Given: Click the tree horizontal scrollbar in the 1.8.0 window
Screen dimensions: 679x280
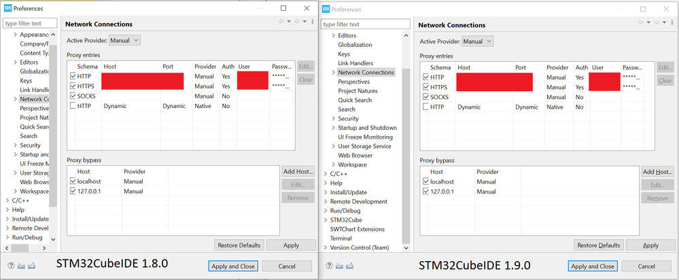Looking at the screenshot, I should pyautogui.click(x=20, y=249).
